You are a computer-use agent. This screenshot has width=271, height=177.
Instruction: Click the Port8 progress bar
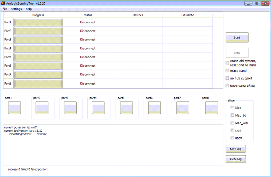pyautogui.click(x=38, y=84)
